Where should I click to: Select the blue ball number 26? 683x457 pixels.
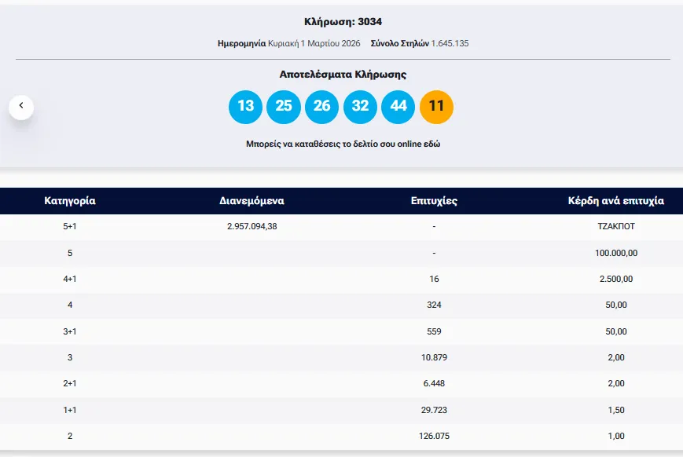(x=321, y=107)
